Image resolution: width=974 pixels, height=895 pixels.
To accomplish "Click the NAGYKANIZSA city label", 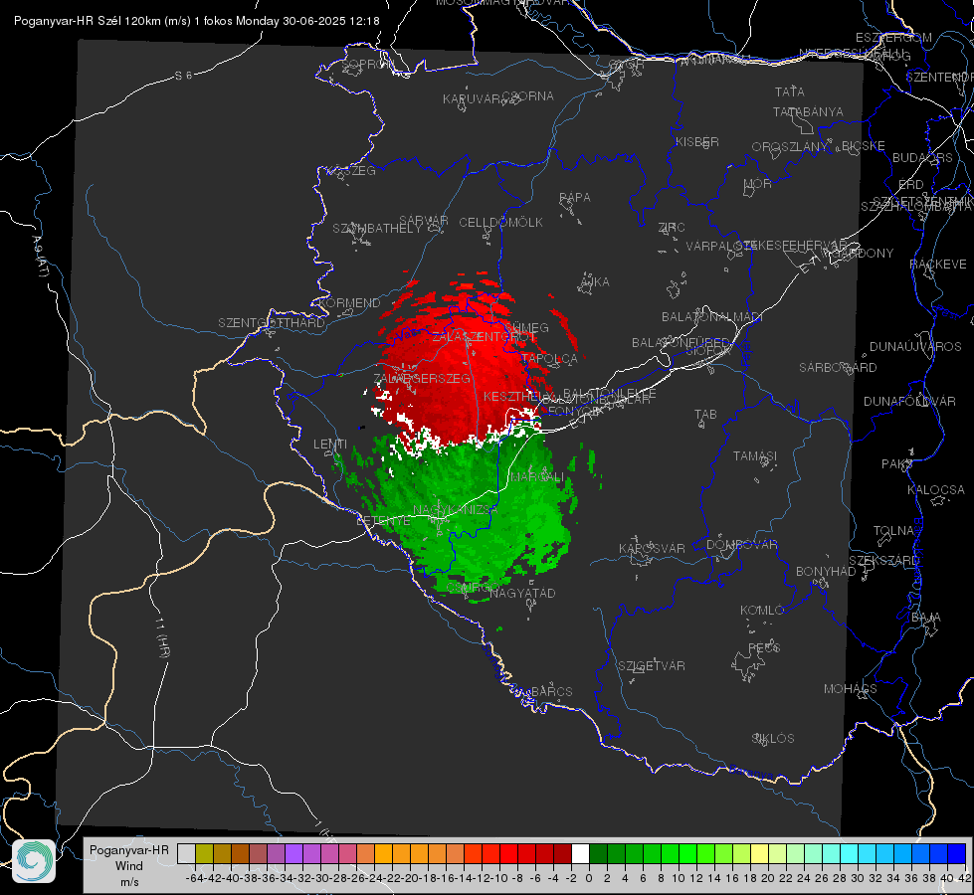I will tap(456, 509).
